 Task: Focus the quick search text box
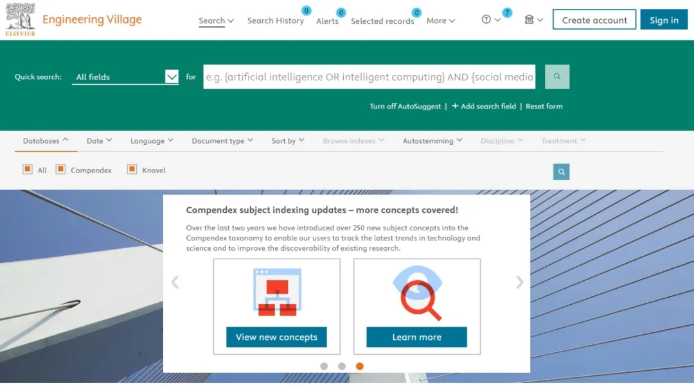369,77
